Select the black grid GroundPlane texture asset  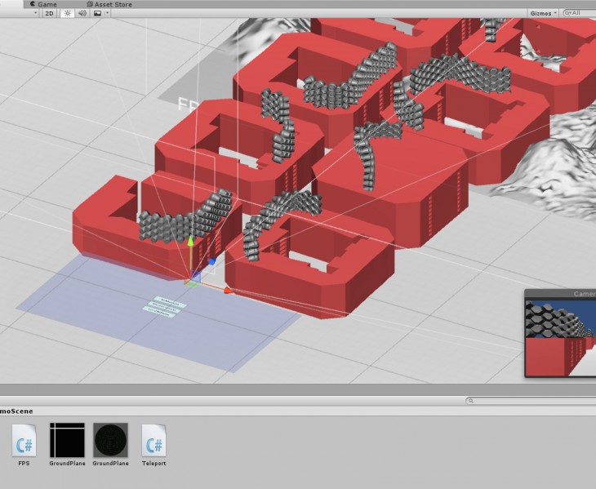pyautogui.click(x=67, y=441)
